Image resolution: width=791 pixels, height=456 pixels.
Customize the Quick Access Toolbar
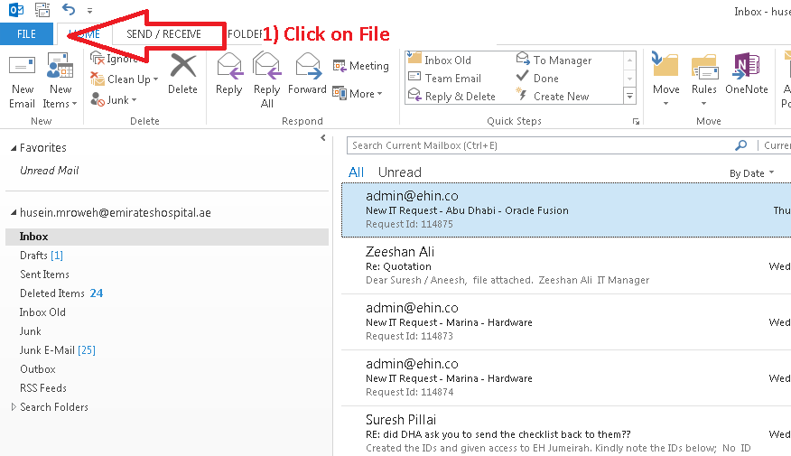coord(89,10)
